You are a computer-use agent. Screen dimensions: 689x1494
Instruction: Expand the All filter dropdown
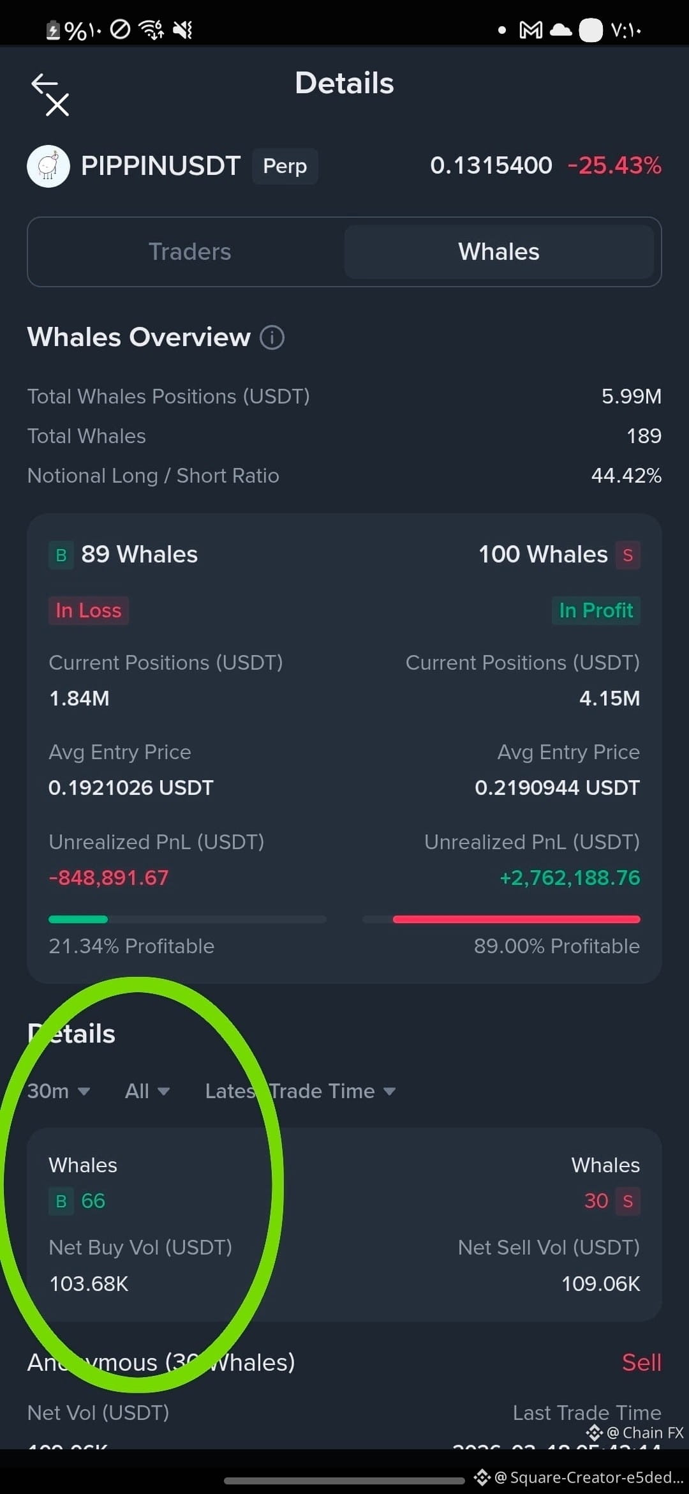click(x=147, y=1091)
